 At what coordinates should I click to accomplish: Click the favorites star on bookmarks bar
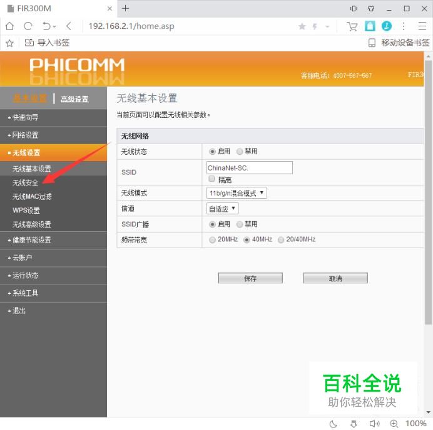[9, 43]
